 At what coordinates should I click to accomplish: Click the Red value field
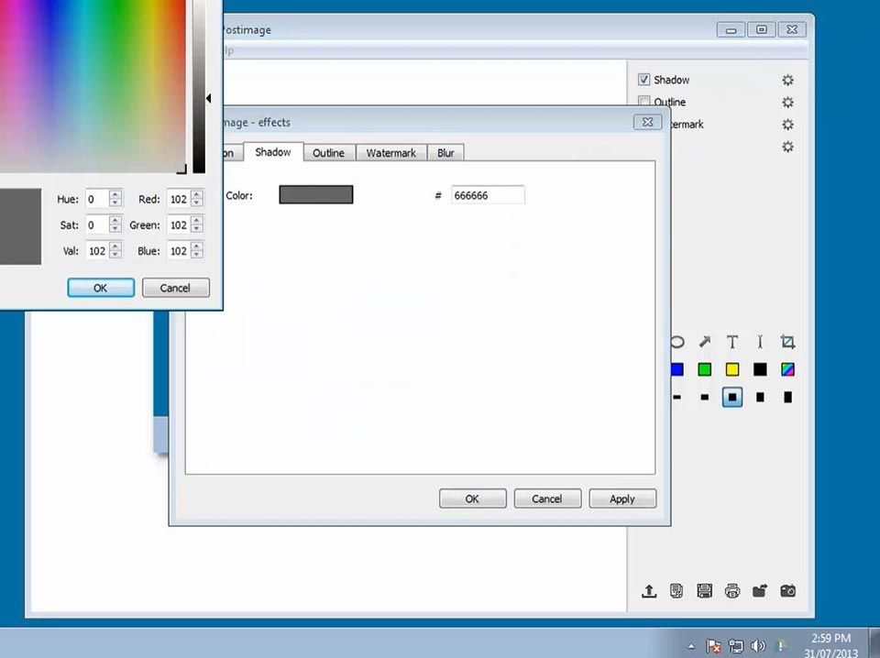(x=179, y=199)
